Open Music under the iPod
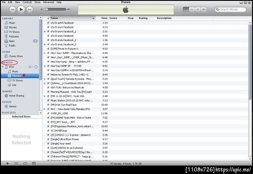This screenshot has height=174, width=253. (15, 71)
